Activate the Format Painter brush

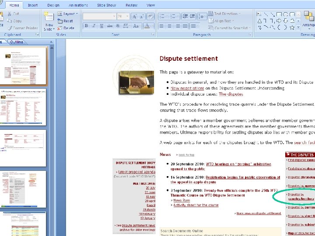10,28
